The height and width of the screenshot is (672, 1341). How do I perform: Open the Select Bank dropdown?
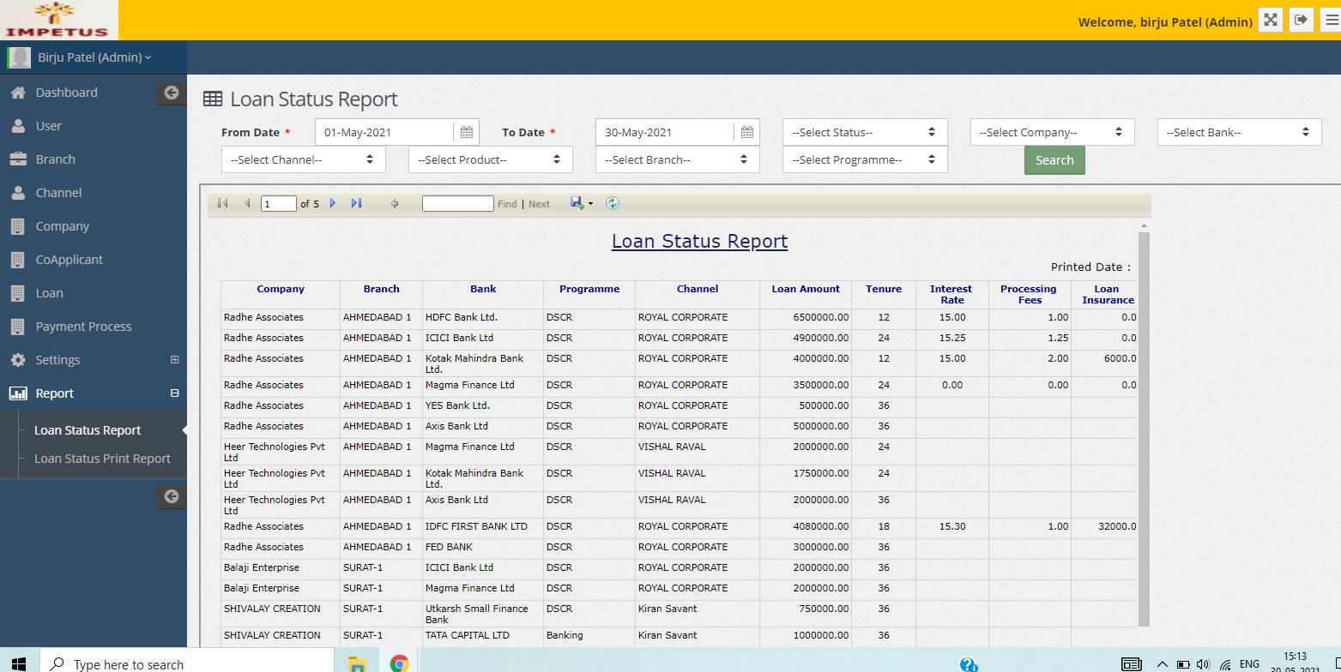click(x=1239, y=132)
